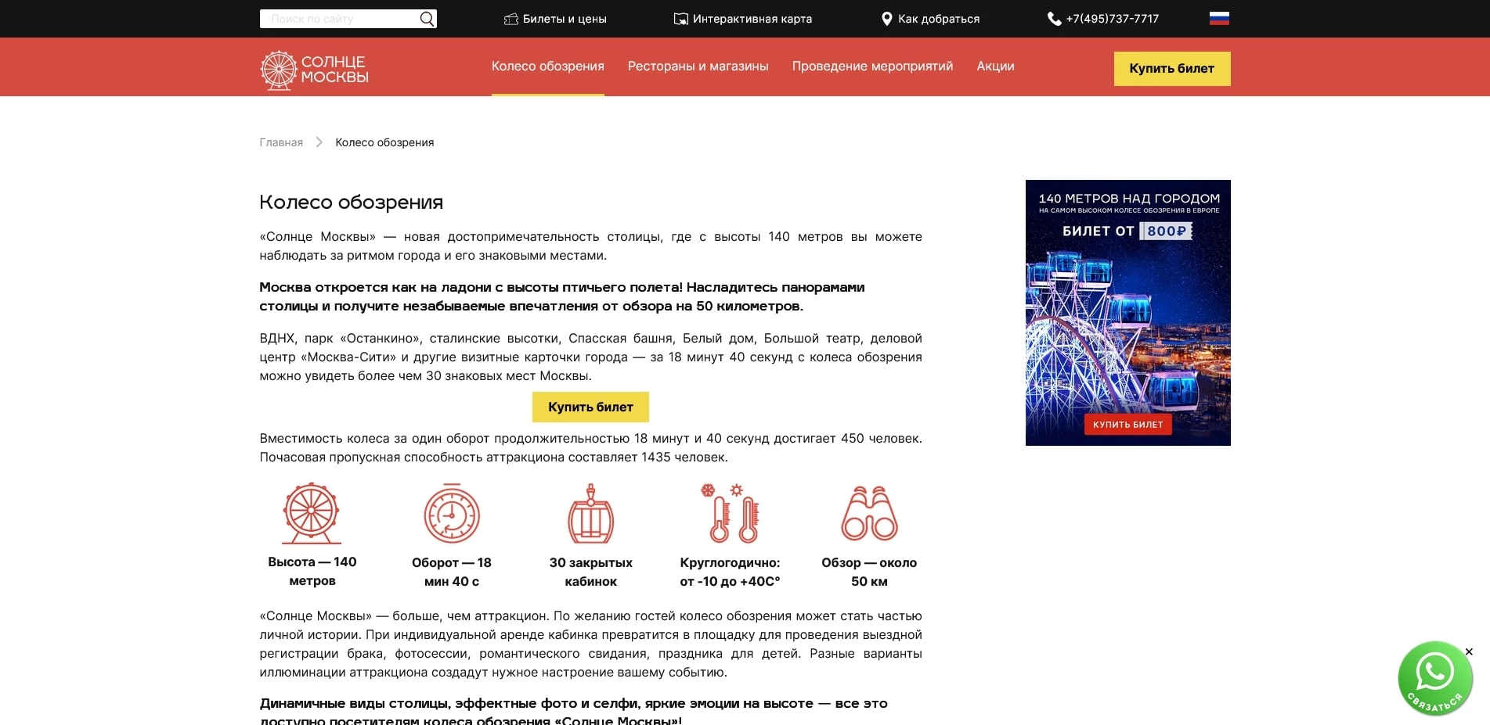This screenshot has width=1490, height=725.
Task: Click the yellow Купить билет button in the header
Action: 1171,69
